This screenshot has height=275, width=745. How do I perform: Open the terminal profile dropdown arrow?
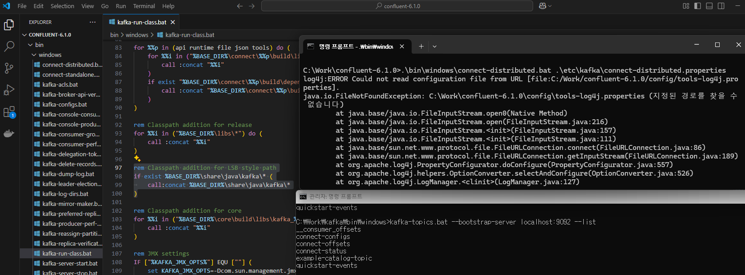[x=435, y=46]
